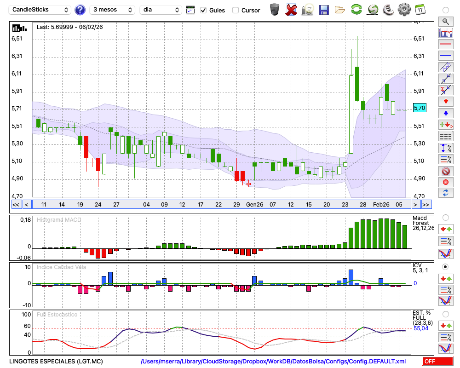Click the blue floppy disk save icon
Screen dimensions: 460x368
pos(324,10)
